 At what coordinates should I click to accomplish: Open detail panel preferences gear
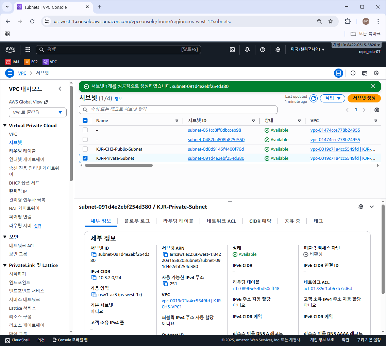[360, 207]
